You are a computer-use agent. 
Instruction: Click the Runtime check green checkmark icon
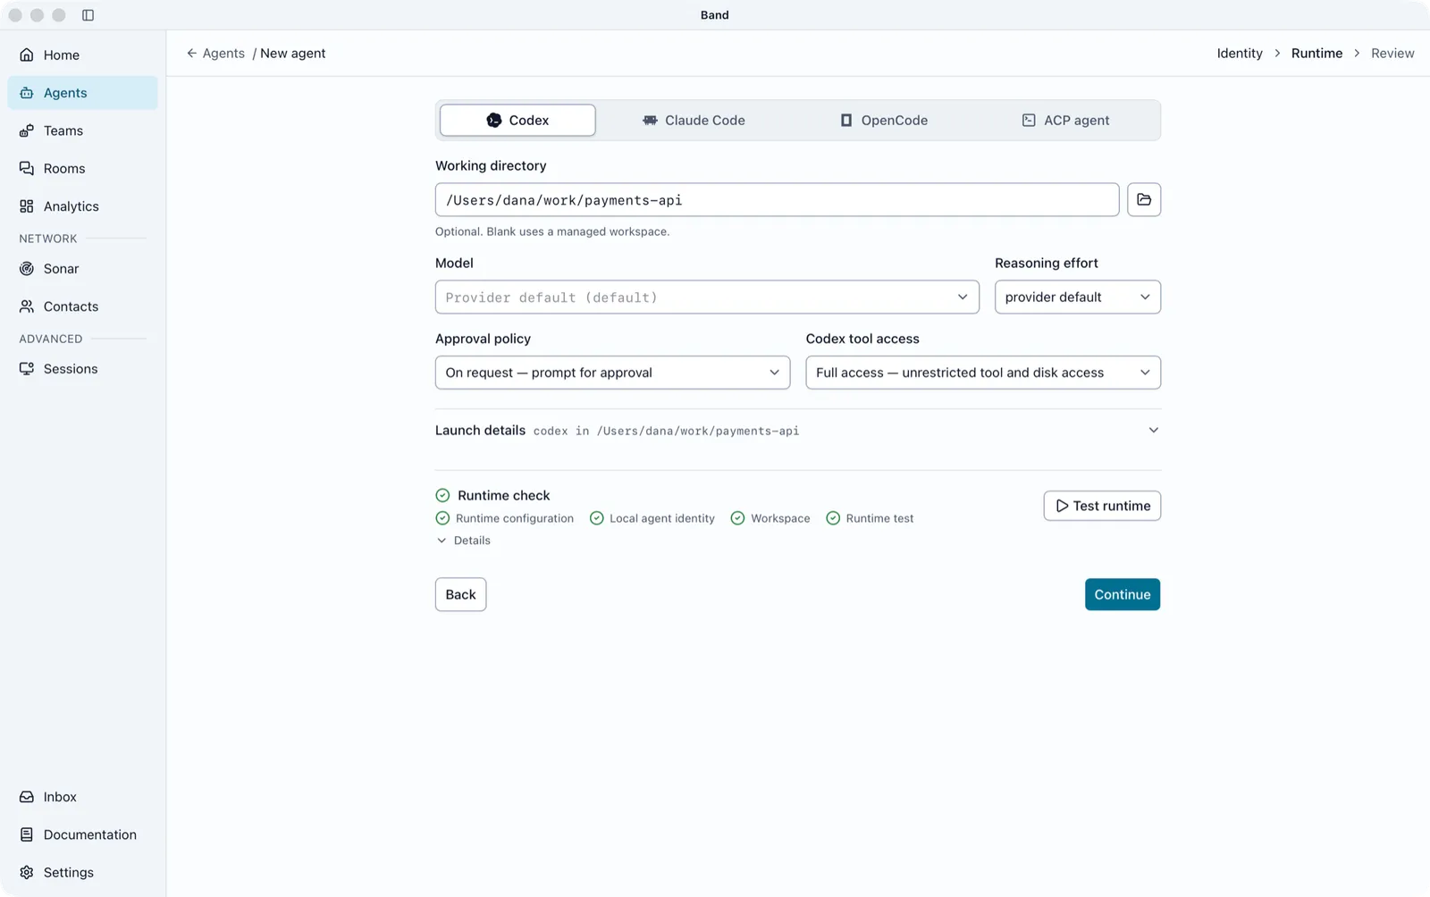tap(442, 495)
